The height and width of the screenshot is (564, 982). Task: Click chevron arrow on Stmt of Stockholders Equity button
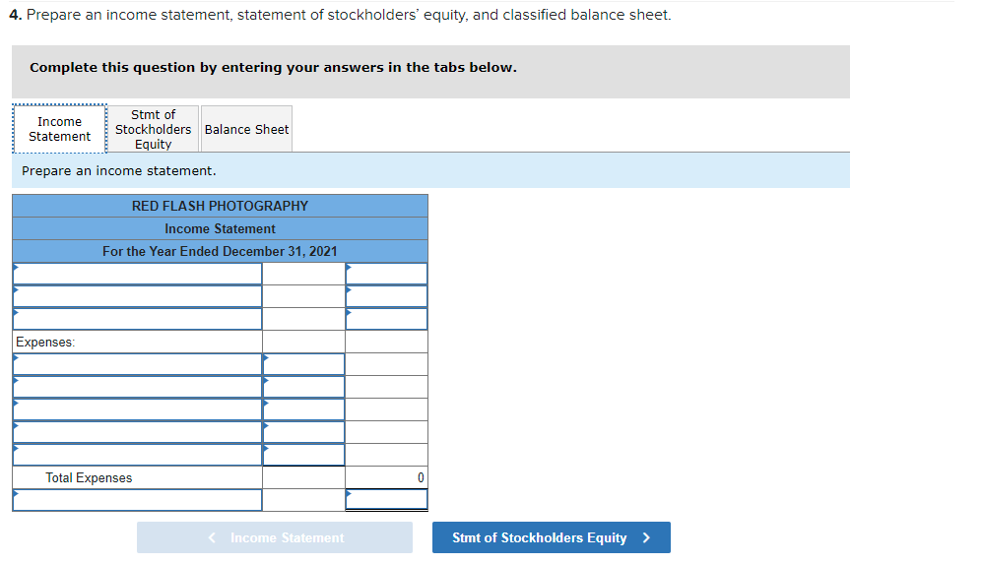(x=646, y=537)
